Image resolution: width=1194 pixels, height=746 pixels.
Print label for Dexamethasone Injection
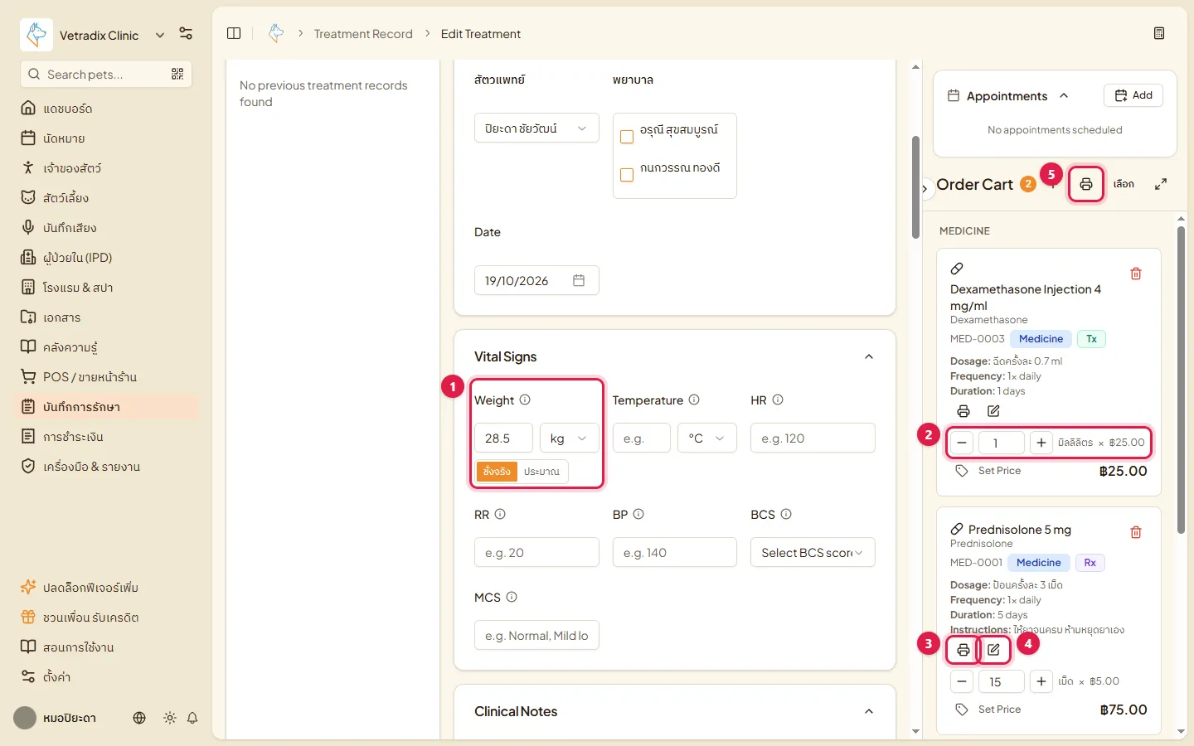coord(963,411)
